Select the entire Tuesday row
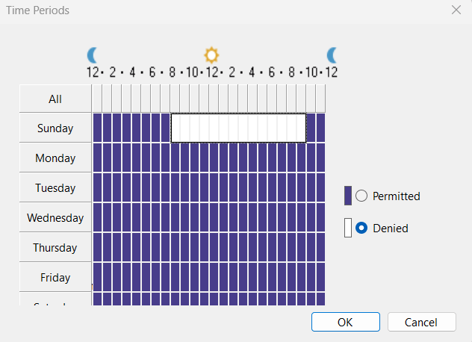Image resolution: width=472 pixels, height=342 pixels. point(55,188)
